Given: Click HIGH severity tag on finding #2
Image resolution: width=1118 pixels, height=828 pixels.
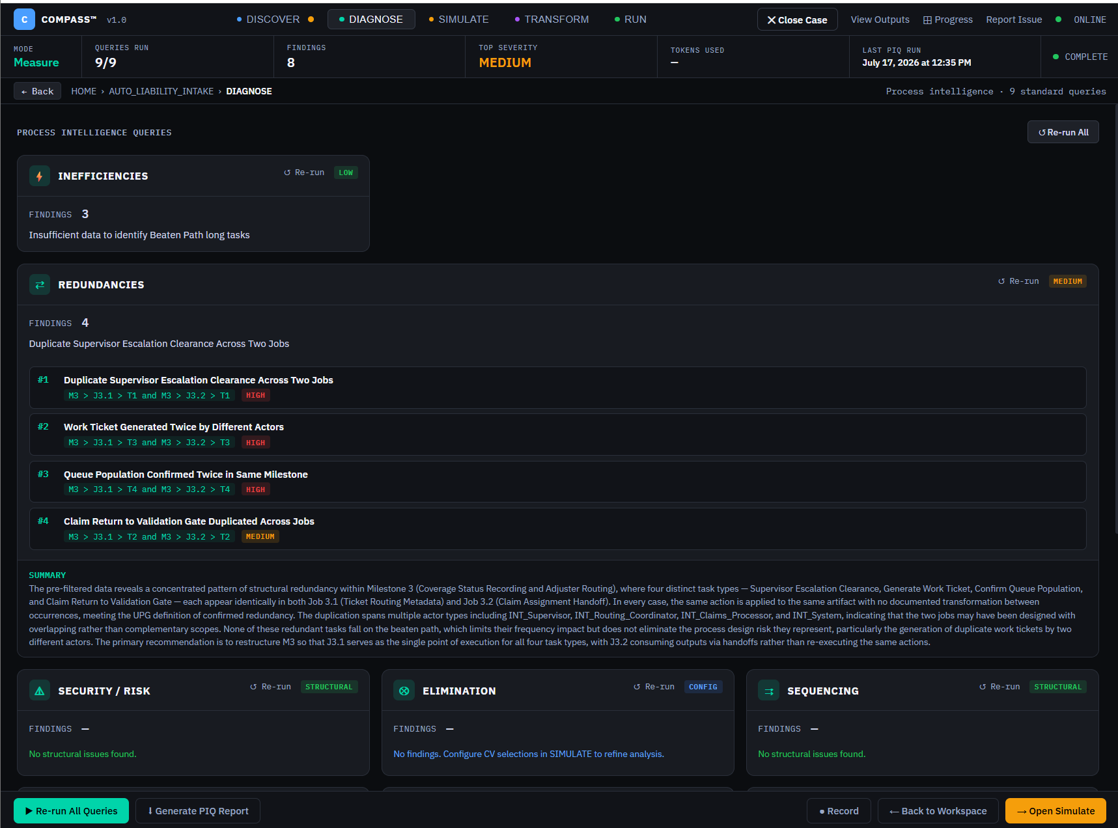Looking at the screenshot, I should (x=255, y=443).
